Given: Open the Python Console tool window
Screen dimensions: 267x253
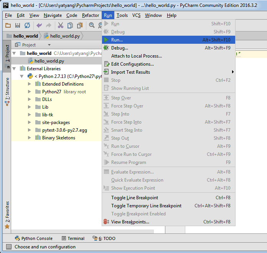Looking at the screenshot, I should tap(34, 238).
